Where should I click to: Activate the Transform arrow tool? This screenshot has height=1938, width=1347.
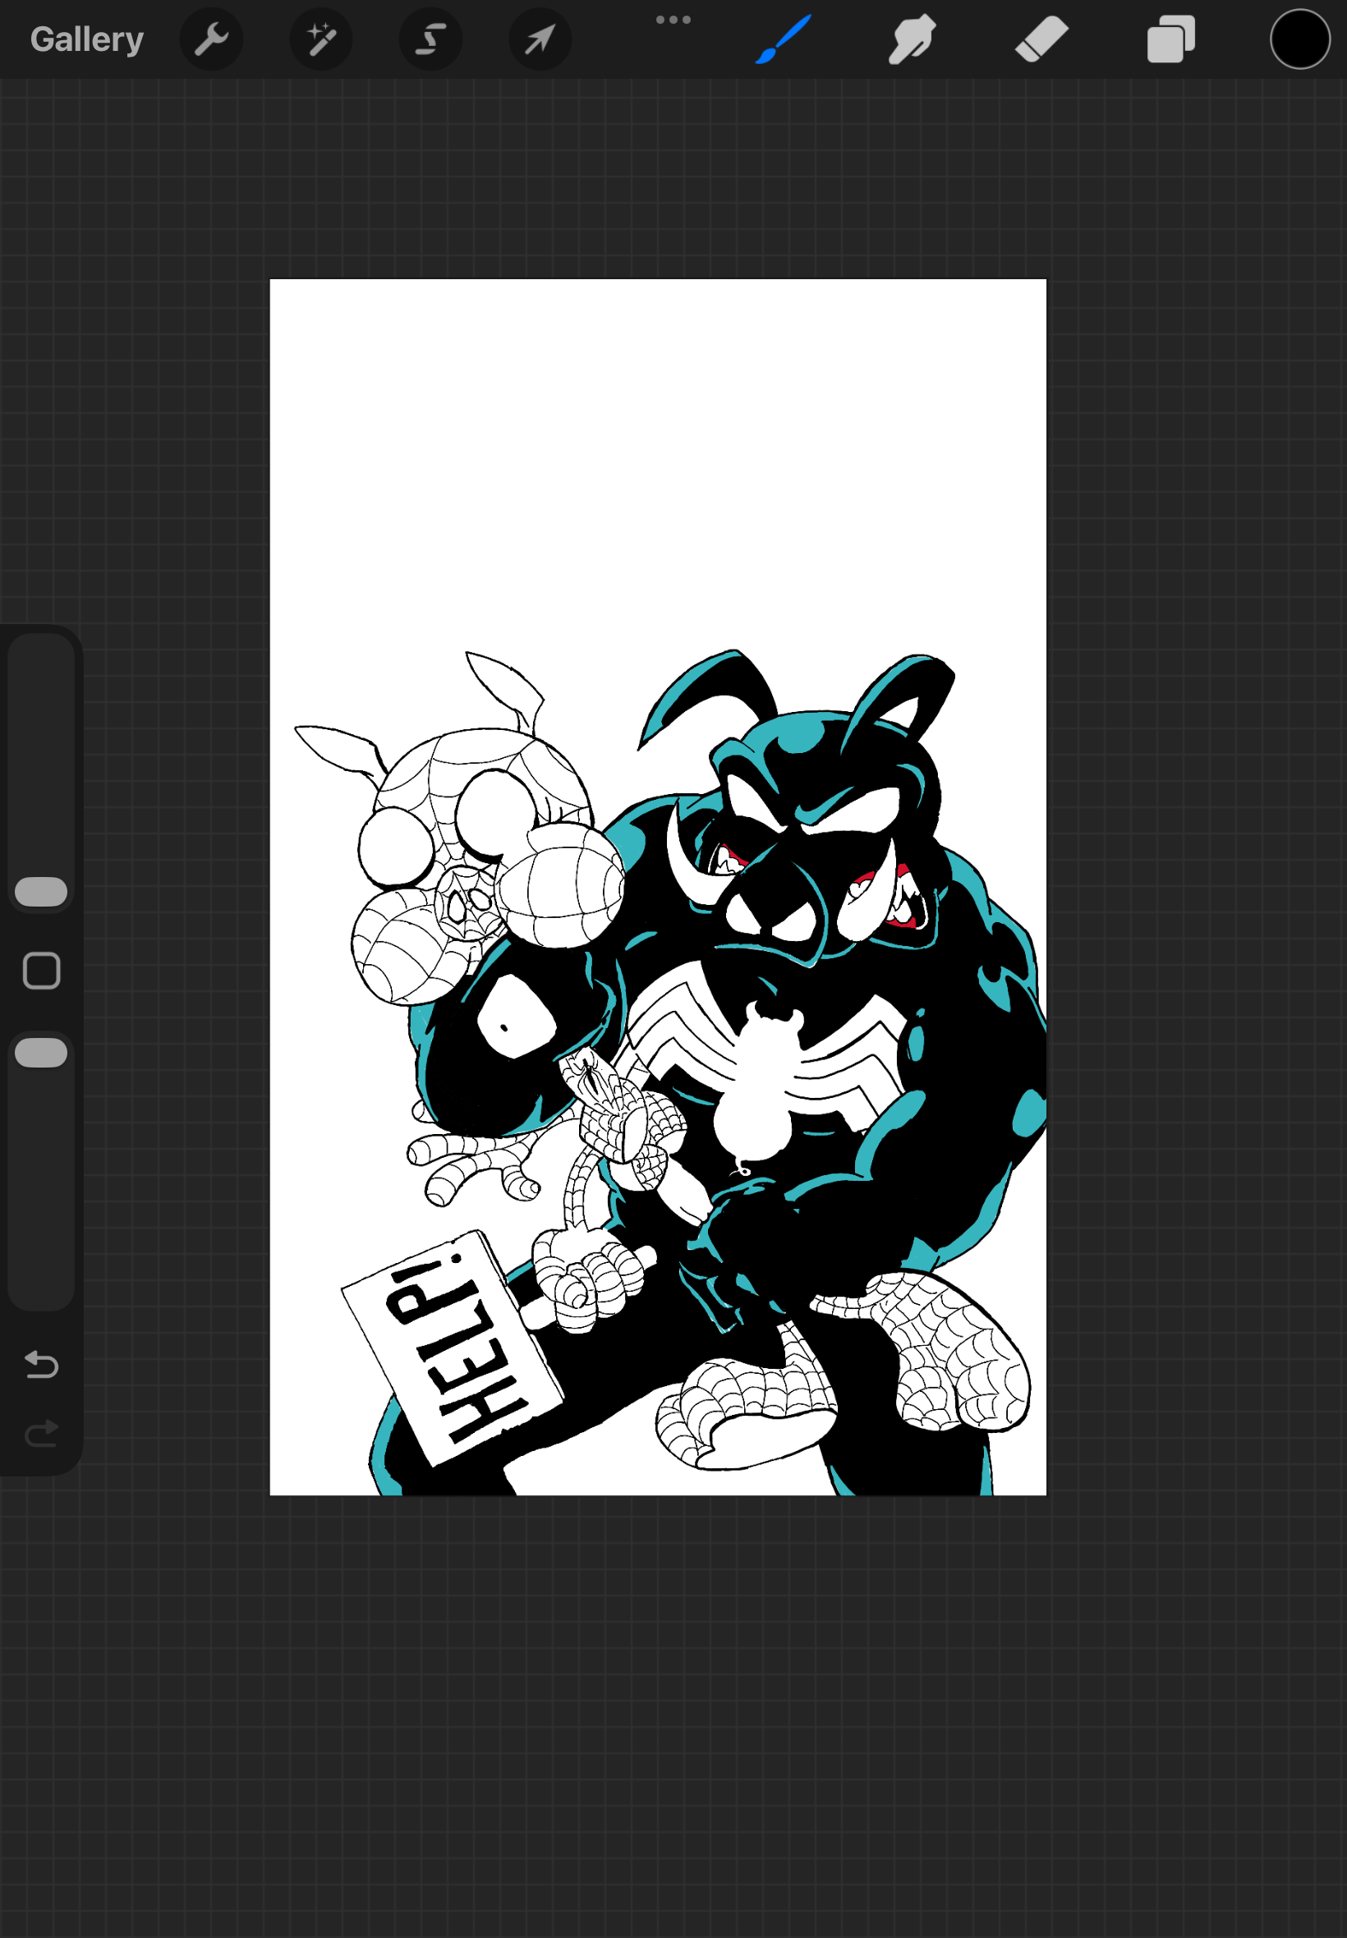(540, 39)
